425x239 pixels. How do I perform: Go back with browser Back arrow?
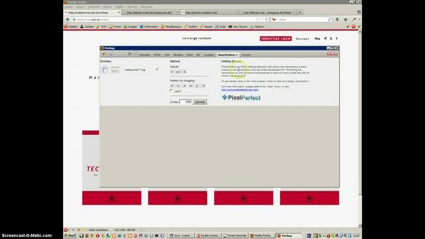[x=68, y=19]
